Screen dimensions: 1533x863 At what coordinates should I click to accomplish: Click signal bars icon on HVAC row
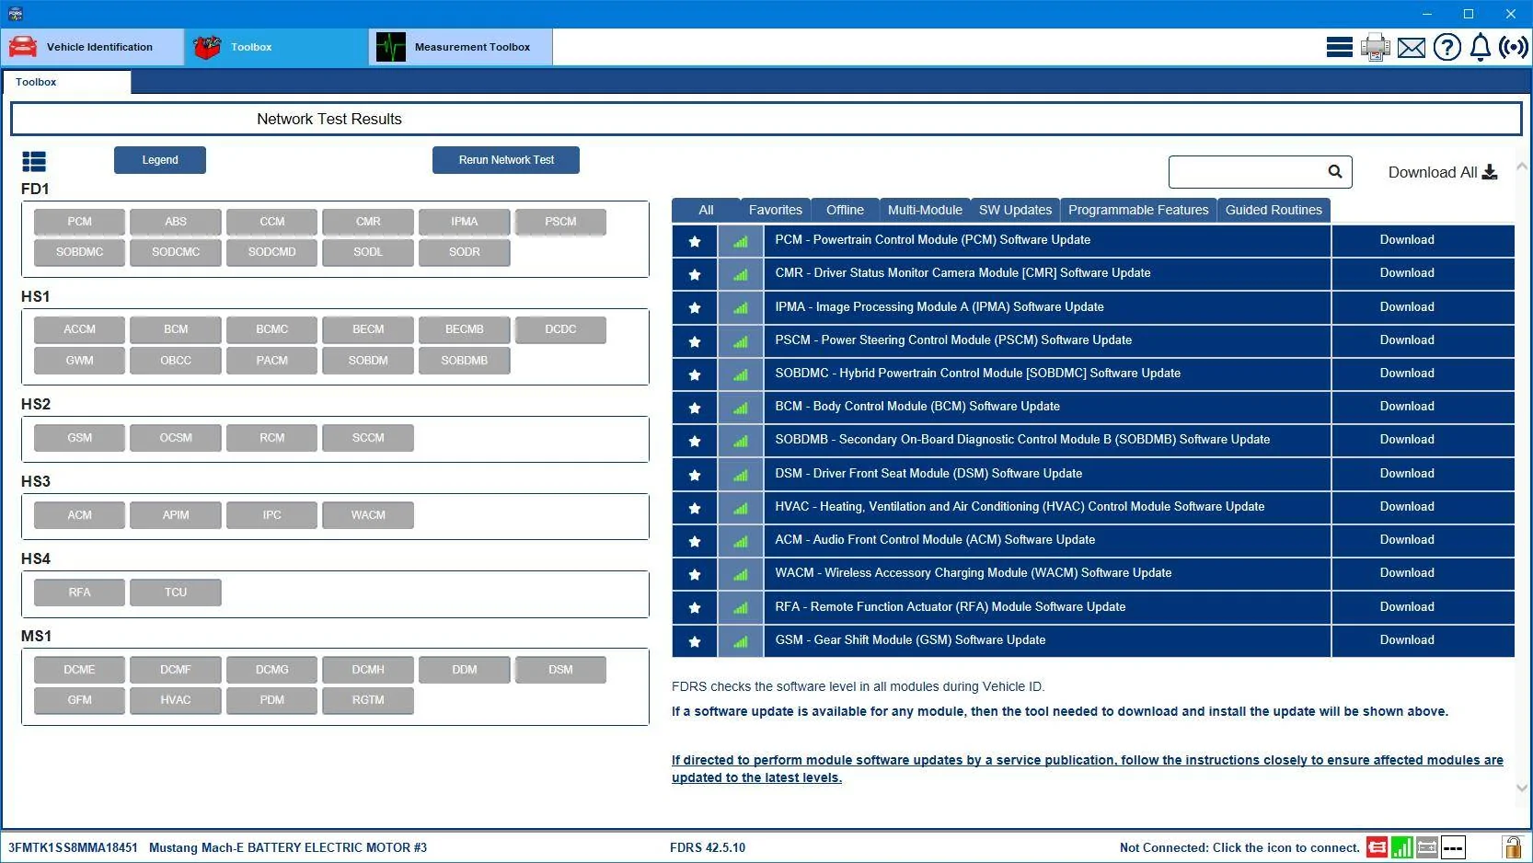pyautogui.click(x=741, y=508)
